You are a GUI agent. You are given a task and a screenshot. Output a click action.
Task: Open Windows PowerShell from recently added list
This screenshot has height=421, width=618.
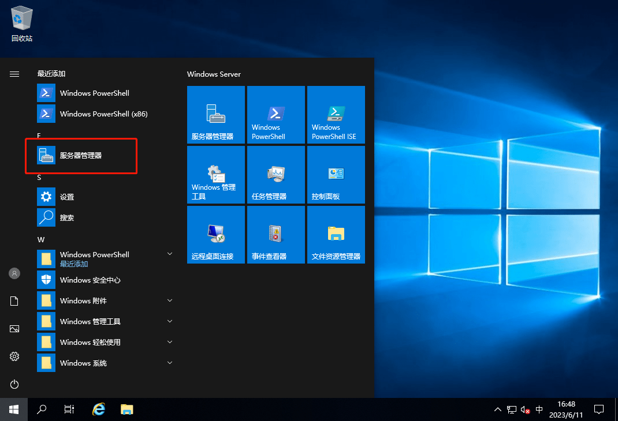pos(105,93)
